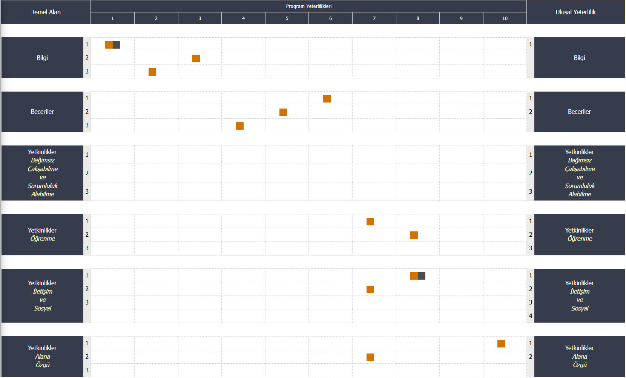Image resolution: width=626 pixels, height=378 pixels.
Task: Click the right 'Beceriler' Ulusal Yeterlilik label
Action: [580, 112]
